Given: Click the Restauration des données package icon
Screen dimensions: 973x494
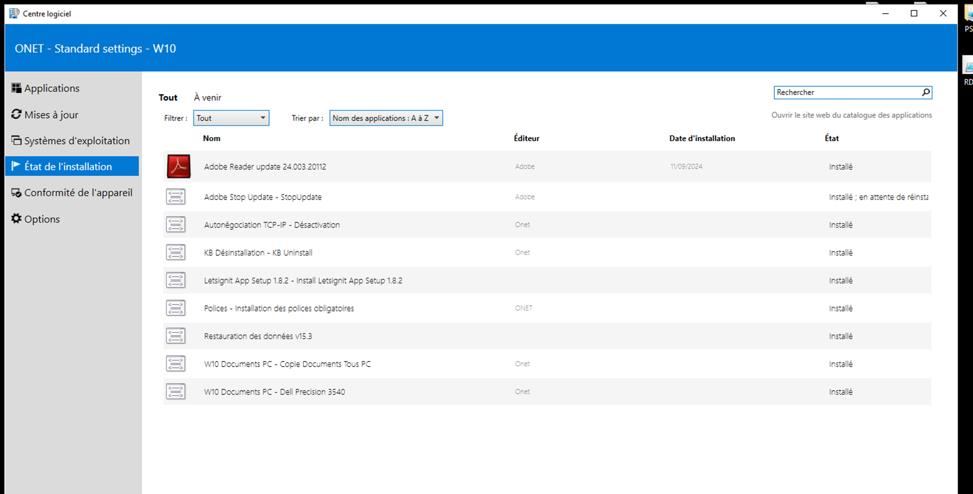Looking at the screenshot, I should point(176,336).
